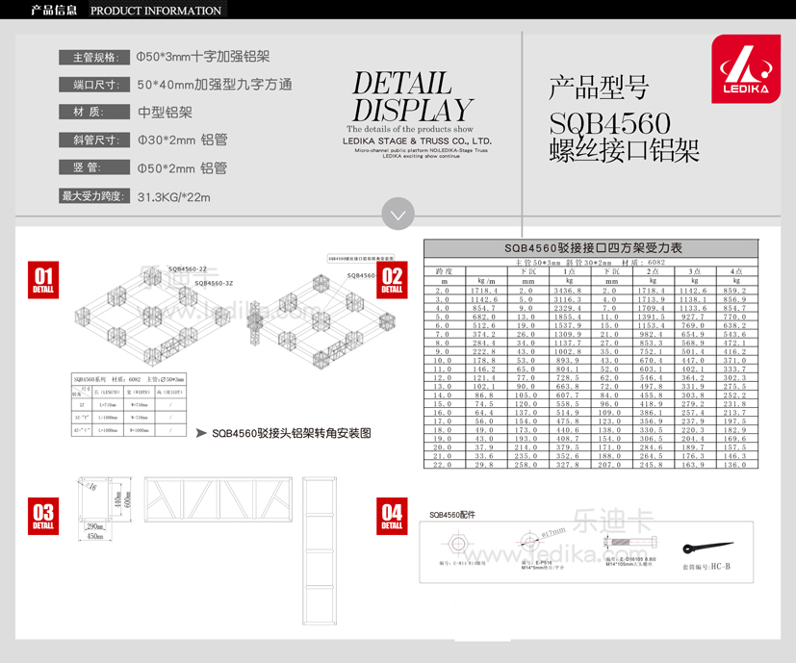The height and width of the screenshot is (663, 796).
Task: Select the red 01 DETAIL badge
Action: click(x=43, y=280)
